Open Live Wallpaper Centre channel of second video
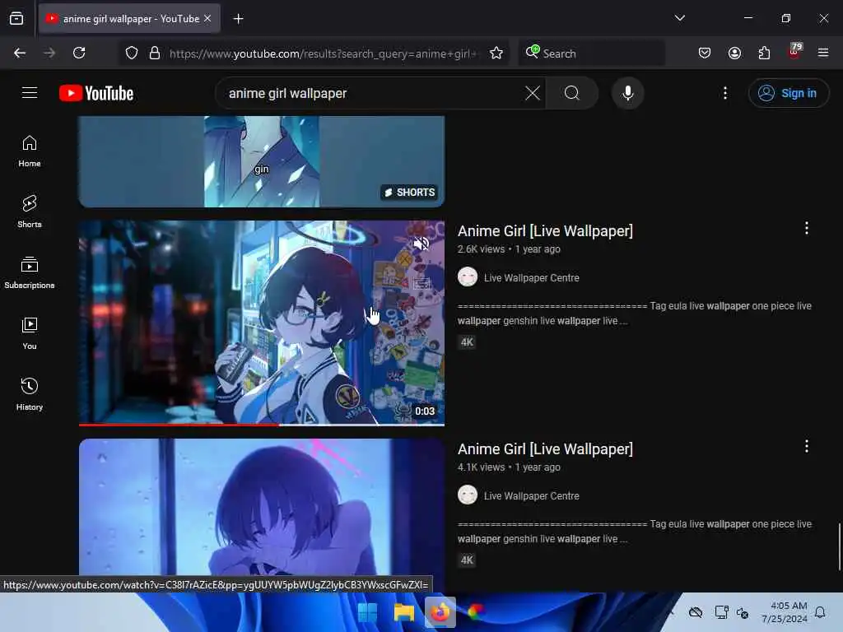843x632 pixels. tap(531, 496)
